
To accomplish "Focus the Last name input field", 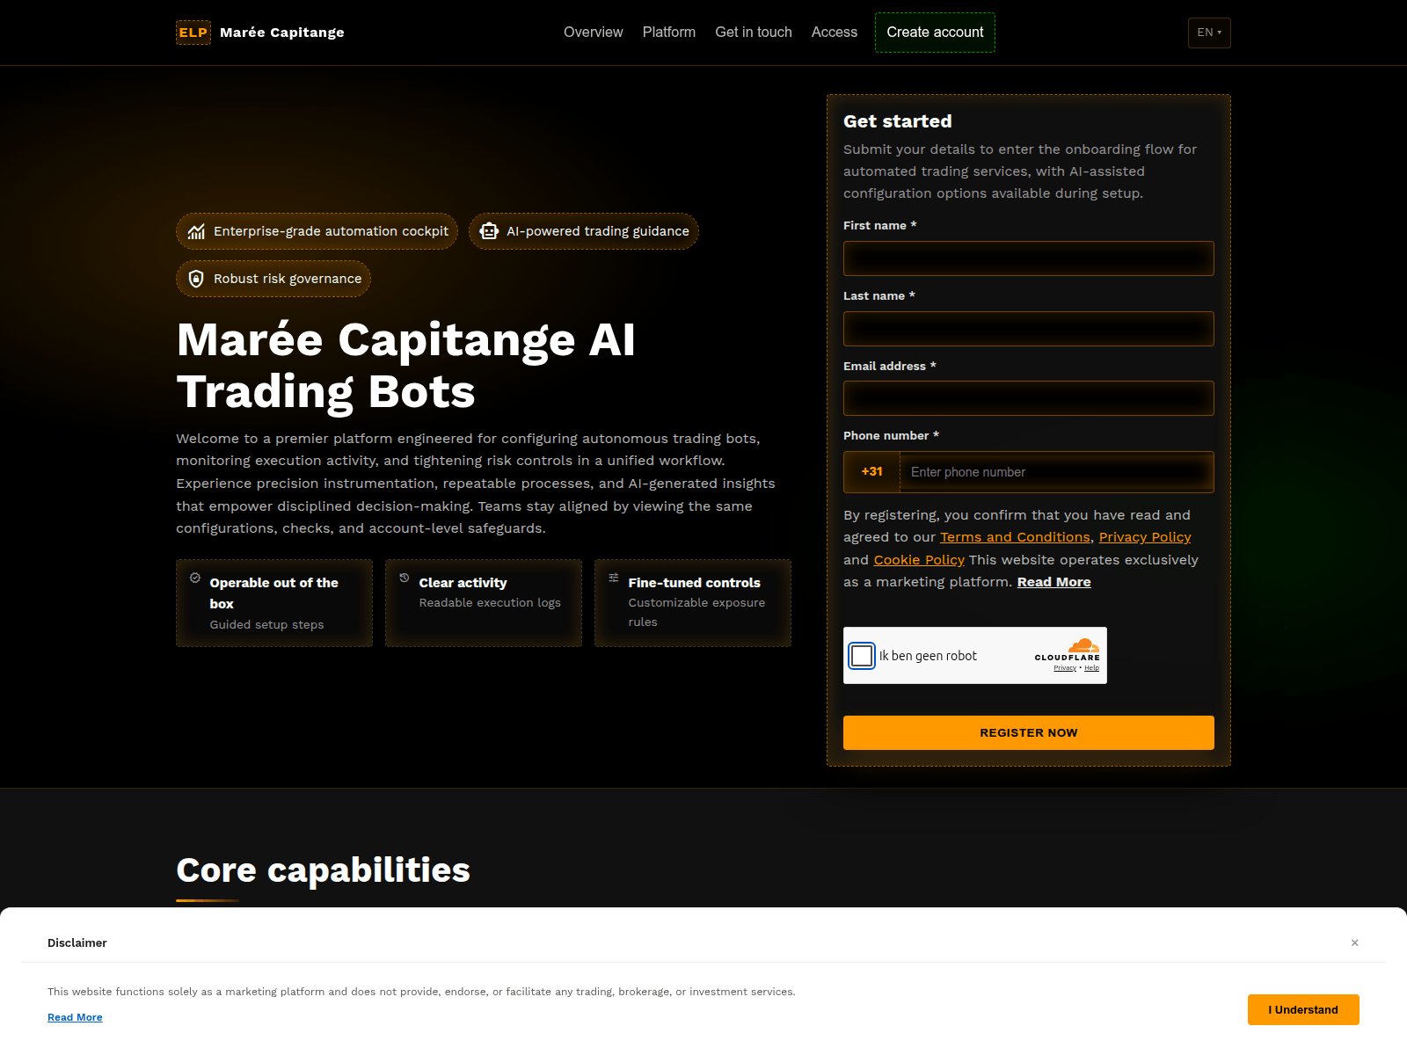I will tap(1029, 329).
